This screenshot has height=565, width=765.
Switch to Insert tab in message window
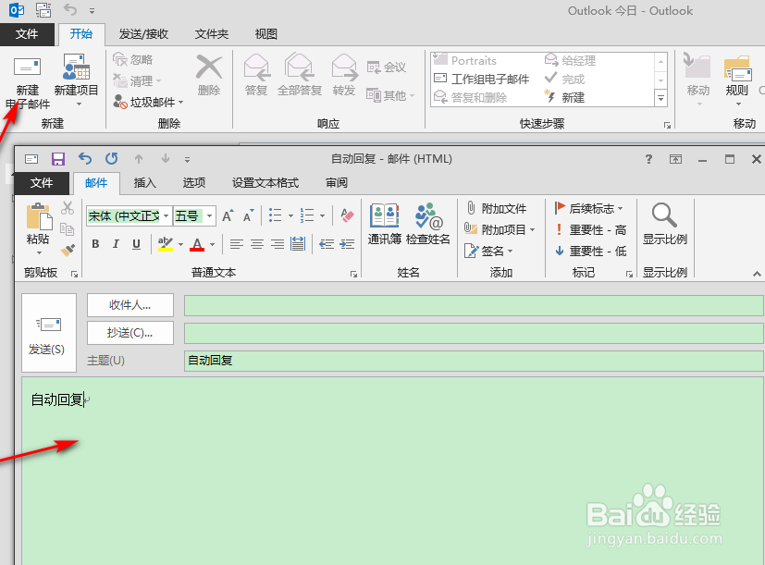click(145, 182)
